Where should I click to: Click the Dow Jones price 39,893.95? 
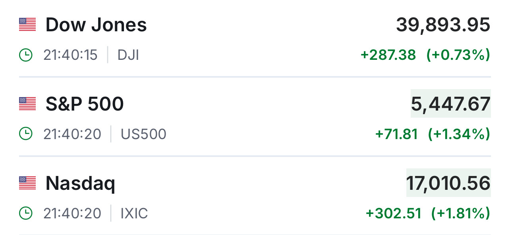(x=443, y=25)
